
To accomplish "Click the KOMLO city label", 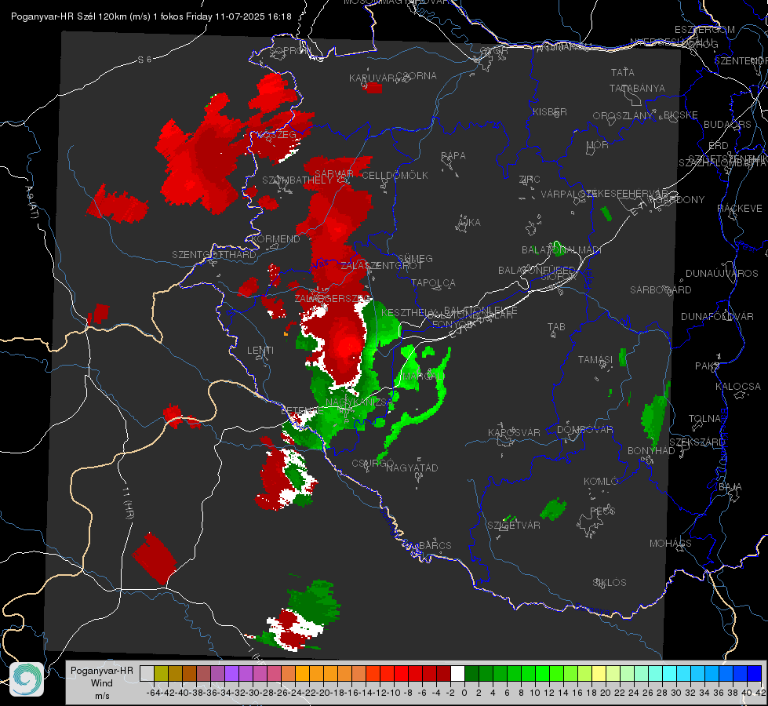I will [x=601, y=482].
